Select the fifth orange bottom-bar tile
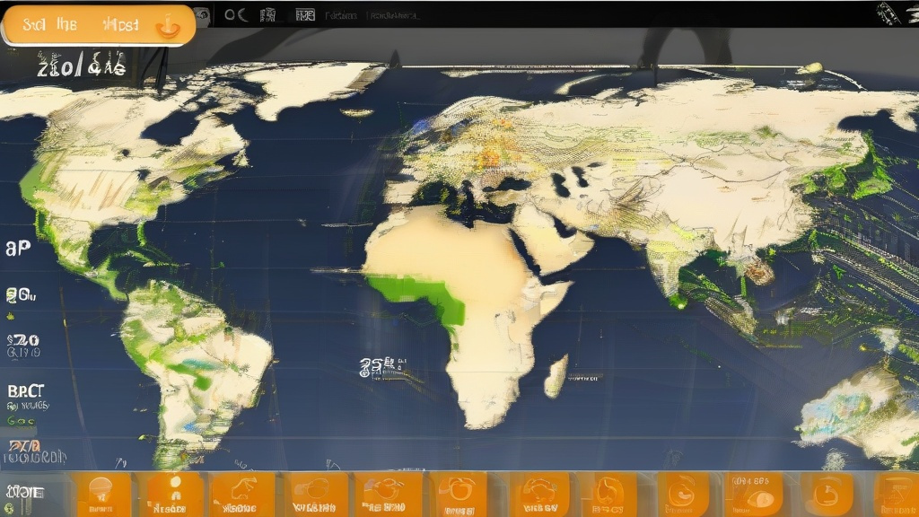 [389, 495]
